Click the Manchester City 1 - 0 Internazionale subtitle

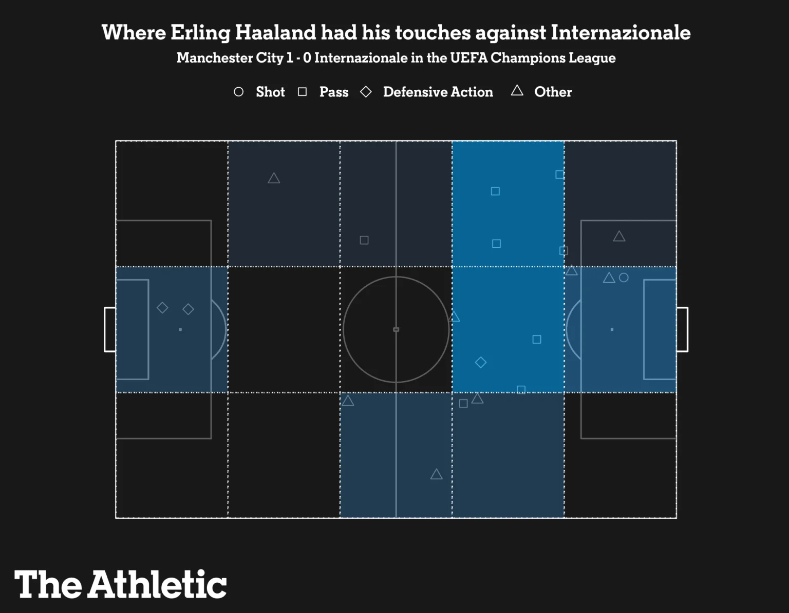(396, 57)
